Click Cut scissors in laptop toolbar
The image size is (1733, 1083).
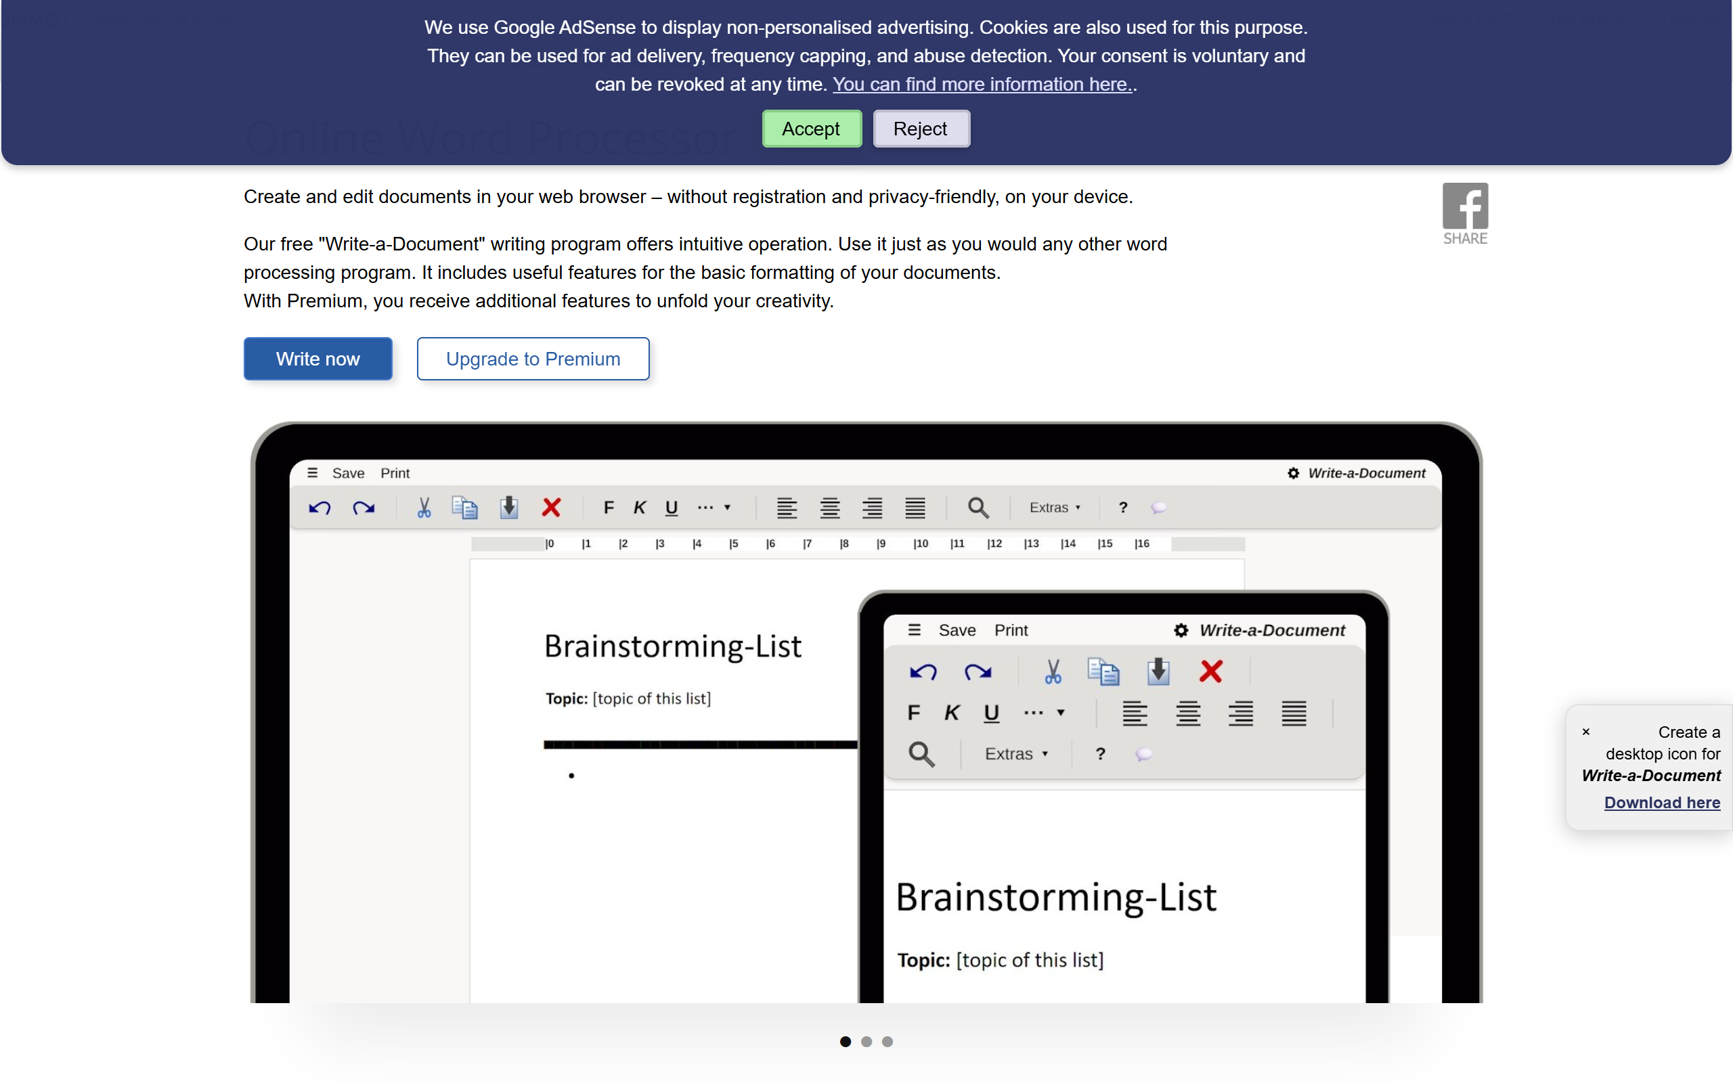pos(424,508)
